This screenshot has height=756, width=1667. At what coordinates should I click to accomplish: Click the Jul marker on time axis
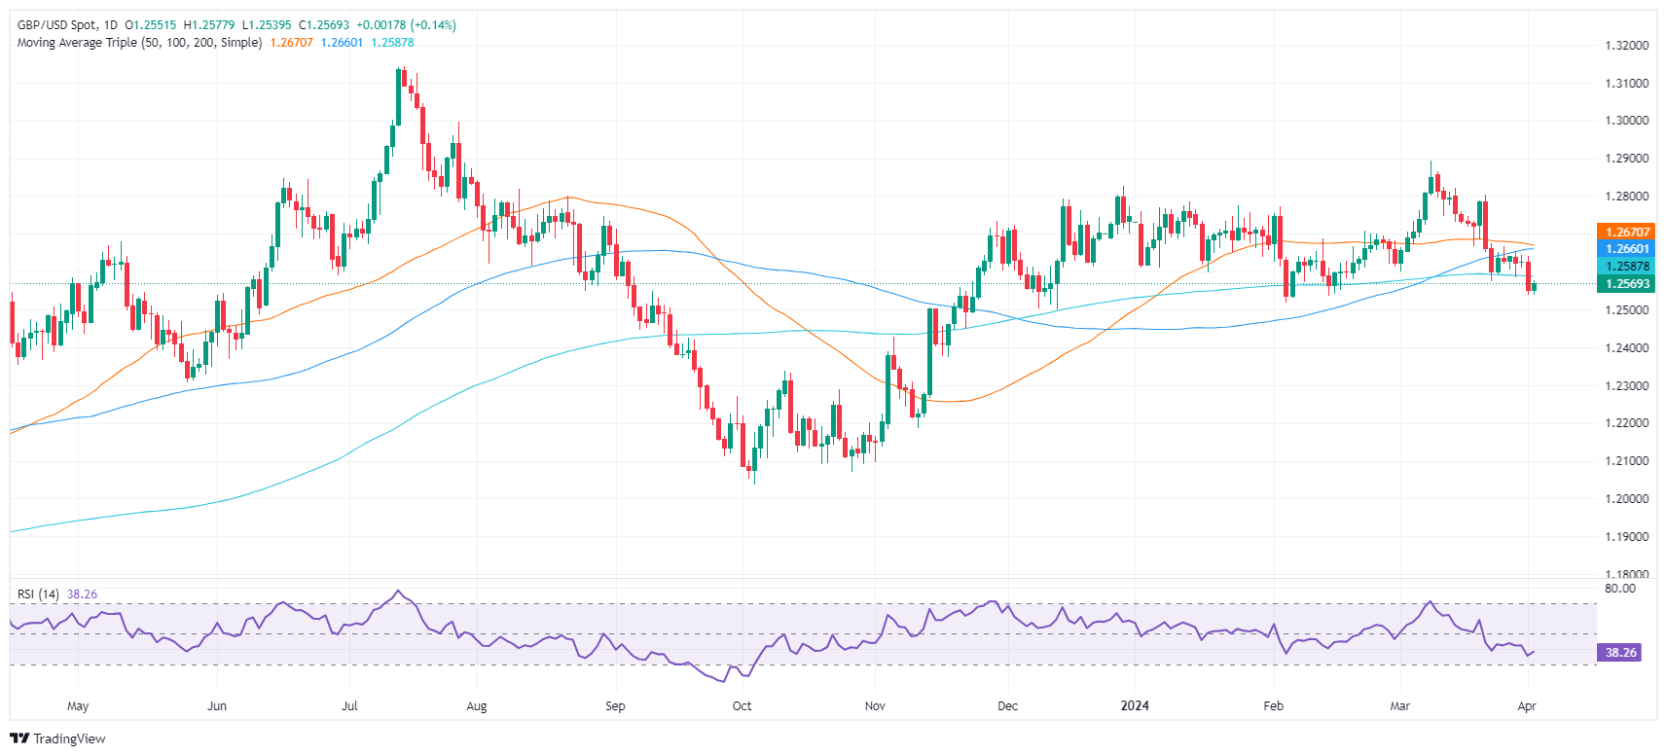click(x=349, y=706)
